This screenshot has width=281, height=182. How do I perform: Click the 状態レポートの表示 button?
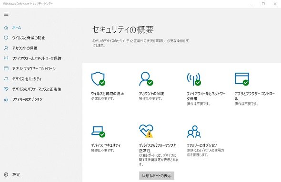click(x=157, y=175)
